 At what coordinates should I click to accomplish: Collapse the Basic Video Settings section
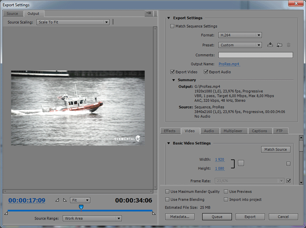pyautogui.click(x=169, y=143)
